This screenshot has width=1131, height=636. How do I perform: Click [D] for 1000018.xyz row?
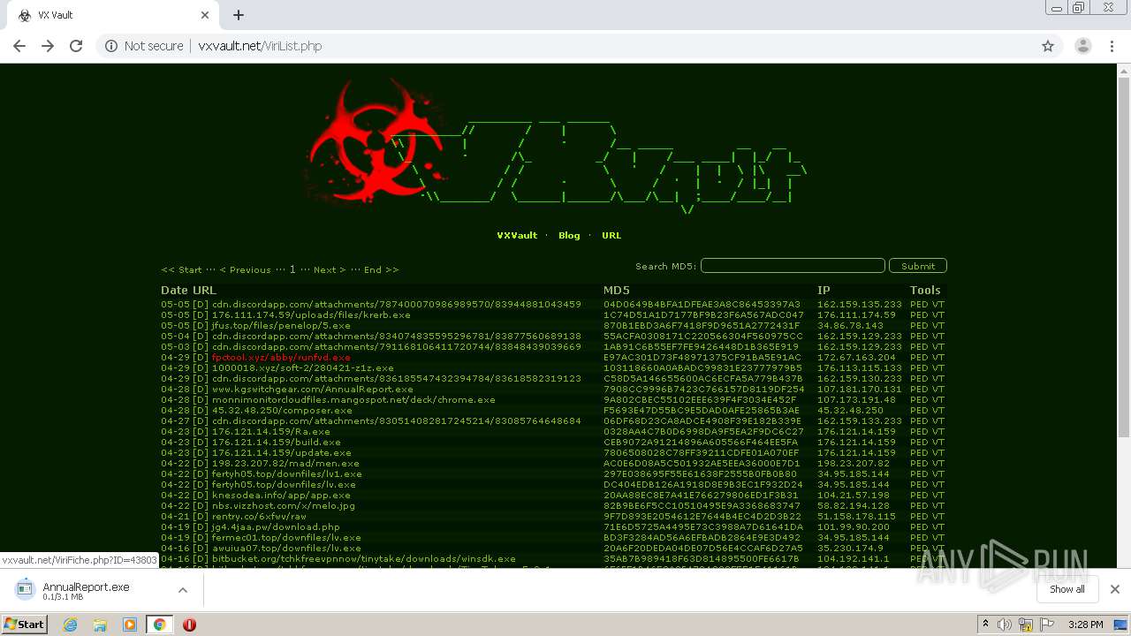(201, 367)
